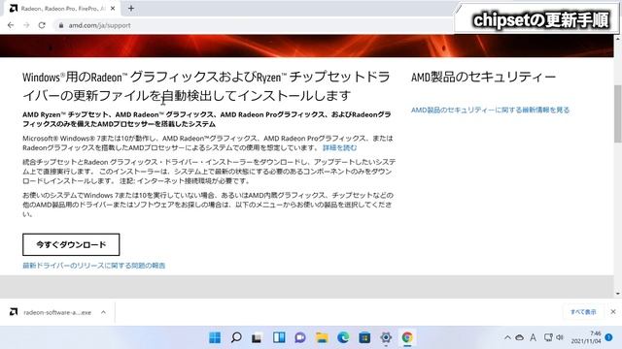Close the downloads bar
Screen dimensions: 622x349
tap(613, 312)
